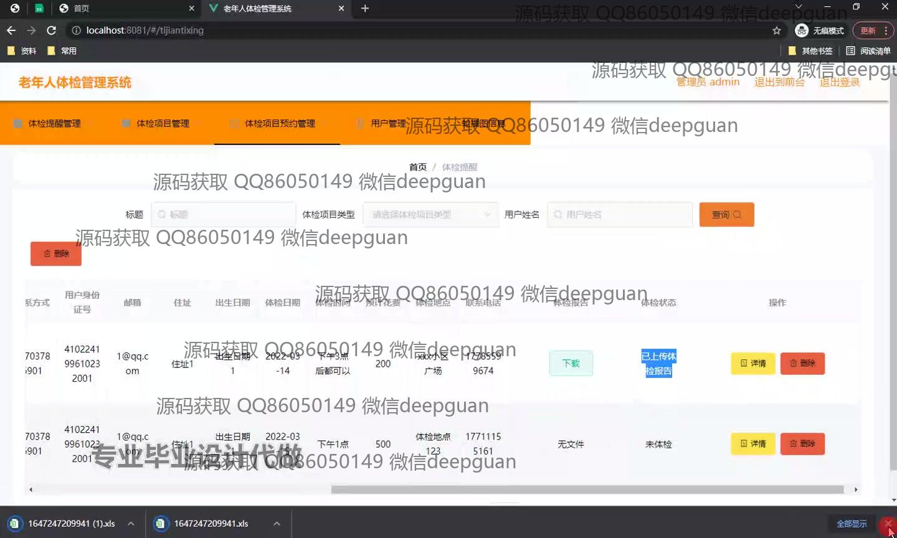Close the 老年人体检管理系统 tab
The height and width of the screenshot is (538, 897).
tap(341, 8)
